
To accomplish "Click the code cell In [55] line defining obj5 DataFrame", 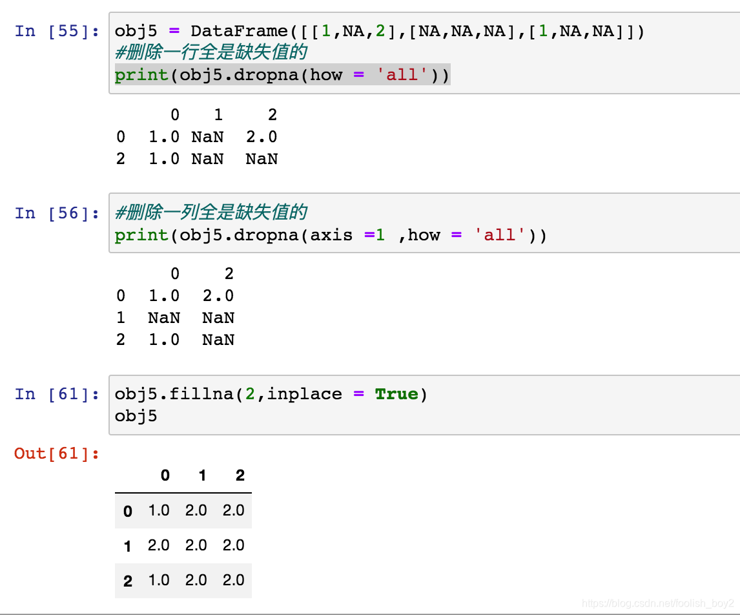I will click(380, 31).
